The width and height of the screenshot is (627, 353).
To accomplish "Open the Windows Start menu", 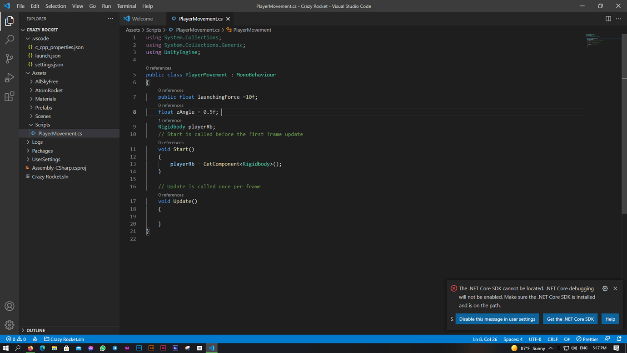I will pyautogui.click(x=6, y=348).
